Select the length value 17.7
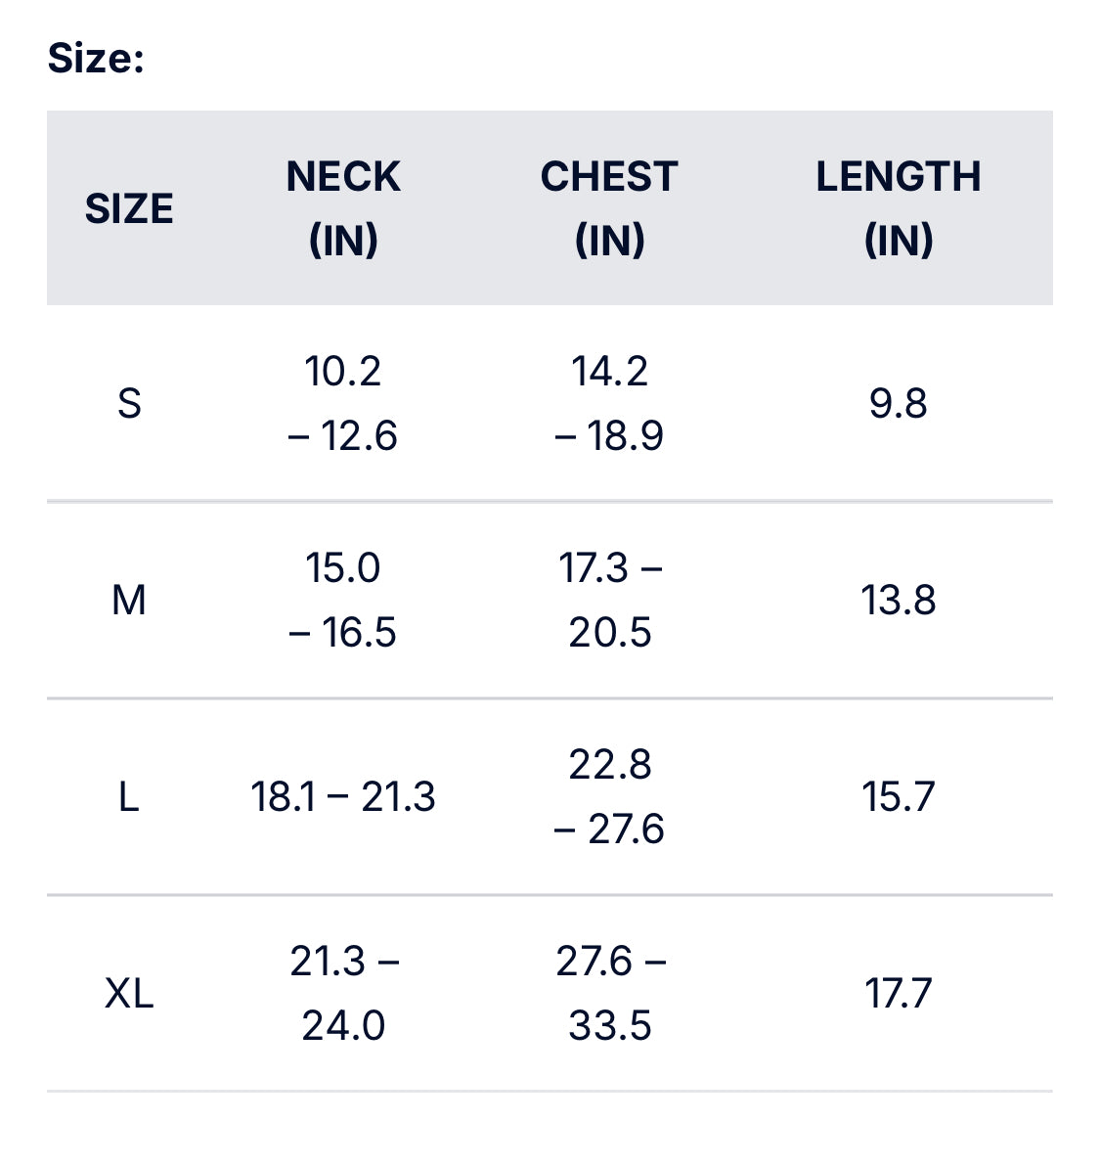Screen dimensions: 1100x1166 coord(898,994)
